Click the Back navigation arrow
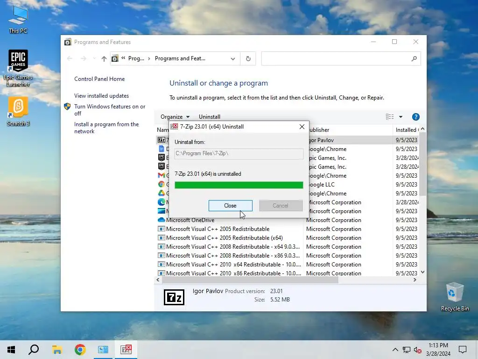 (x=70, y=58)
